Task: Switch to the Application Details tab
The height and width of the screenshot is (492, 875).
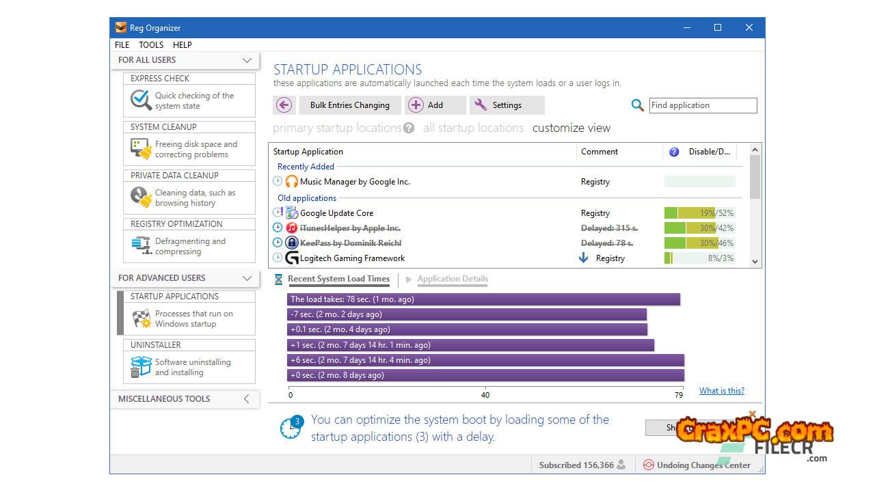Action: (452, 279)
